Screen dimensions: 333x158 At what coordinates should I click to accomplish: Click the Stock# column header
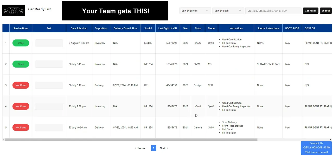point(148,28)
